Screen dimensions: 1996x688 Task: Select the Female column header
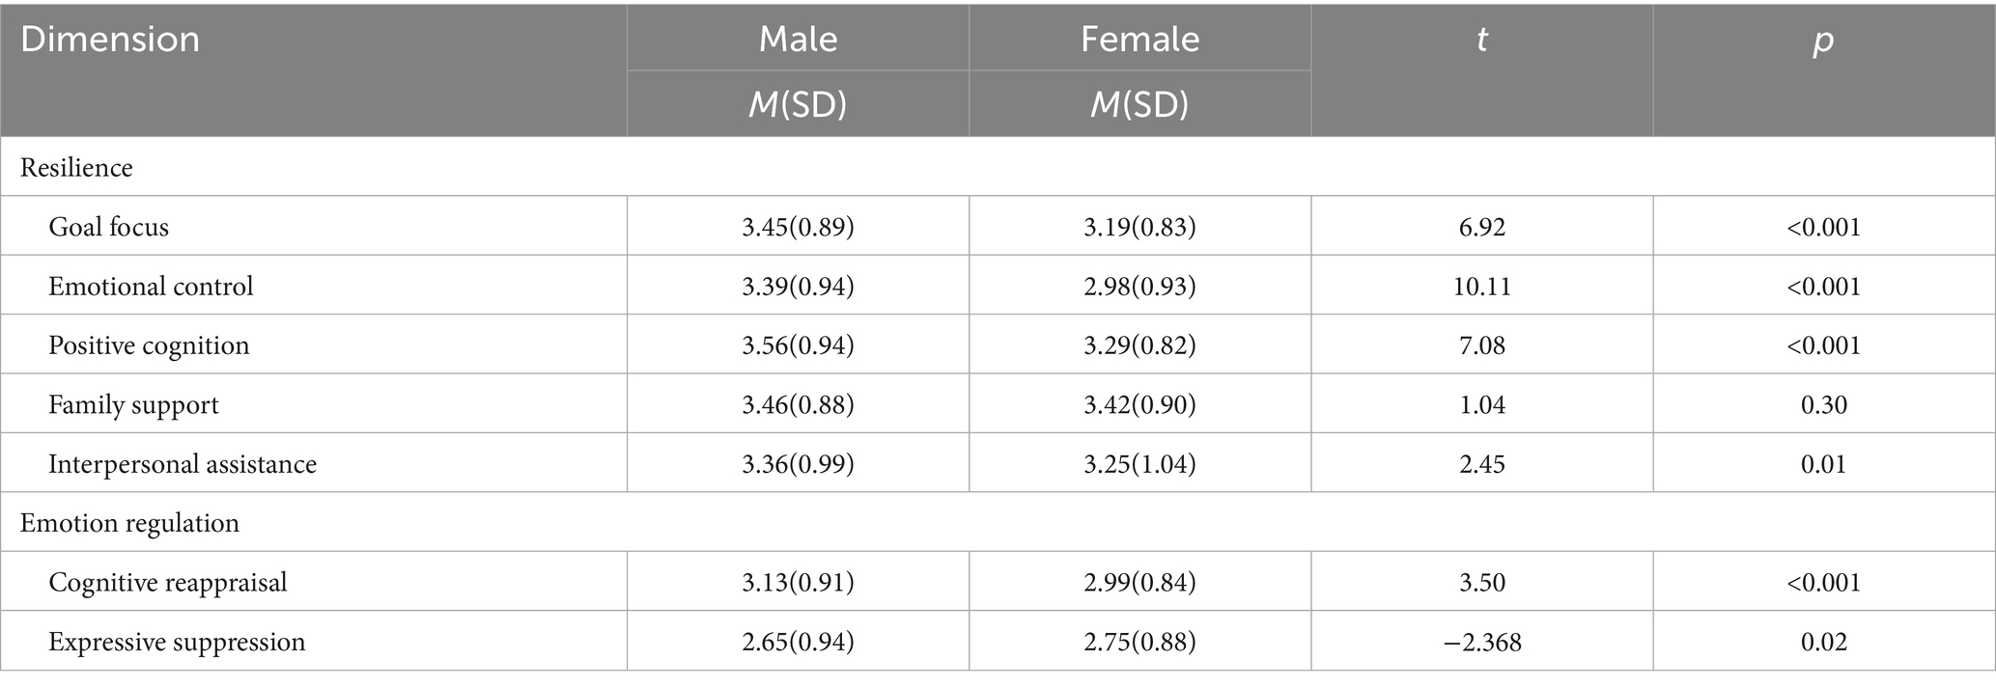pos(1139,39)
